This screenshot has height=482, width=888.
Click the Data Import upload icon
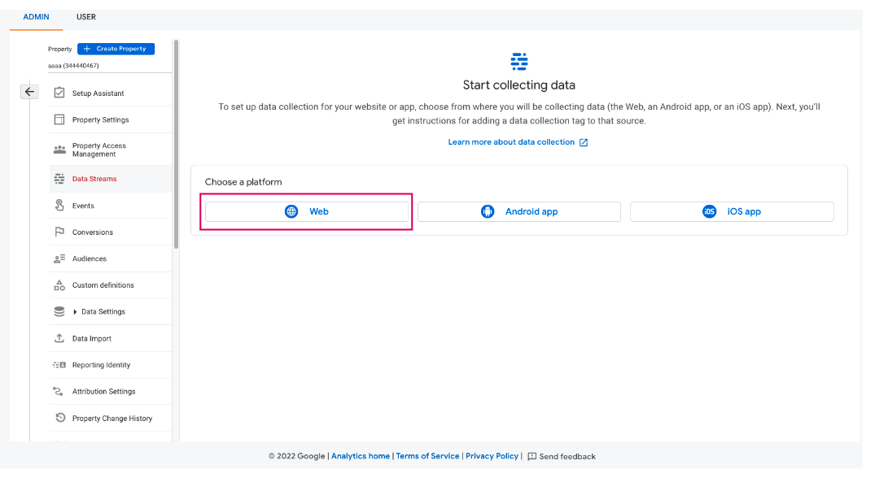click(59, 338)
